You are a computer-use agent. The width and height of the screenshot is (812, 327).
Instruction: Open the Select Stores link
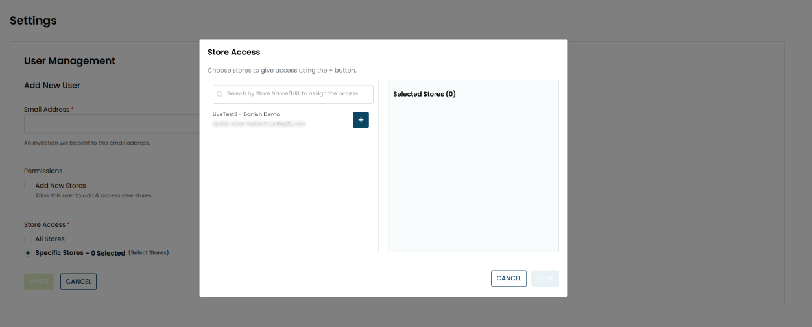(149, 252)
